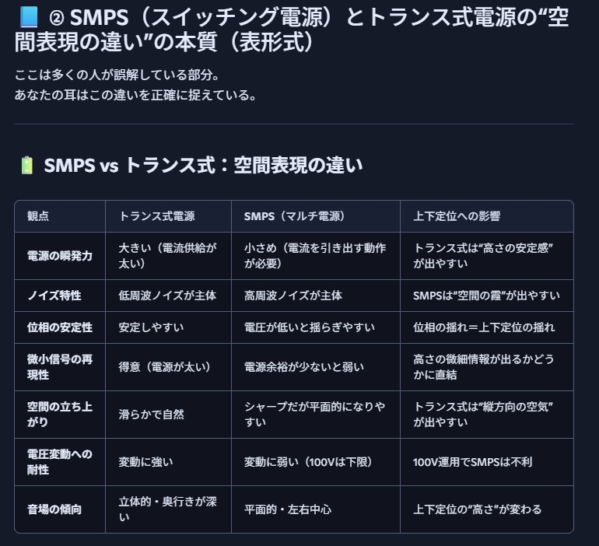Click the 低周波ノイズが主体 cell
This screenshot has width=599, height=546.
167,296
